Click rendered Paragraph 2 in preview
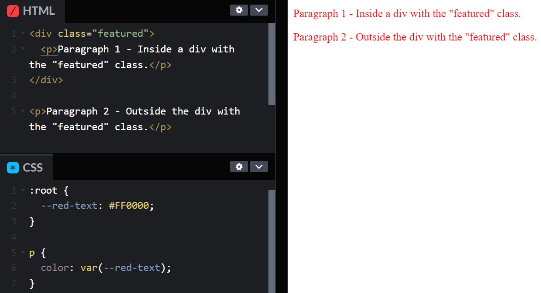Viewport: 541px width, 293px height. point(415,37)
